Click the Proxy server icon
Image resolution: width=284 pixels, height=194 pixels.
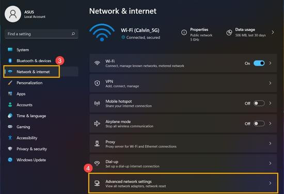(x=97, y=143)
